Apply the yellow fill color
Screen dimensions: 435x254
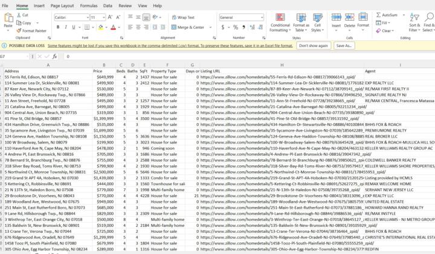pos(101,27)
